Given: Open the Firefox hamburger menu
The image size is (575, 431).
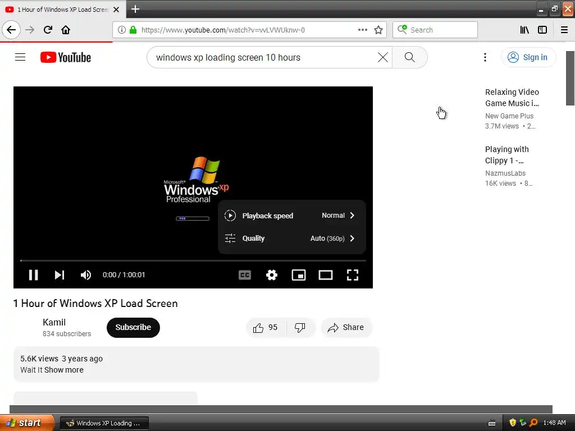Looking at the screenshot, I should (x=564, y=30).
